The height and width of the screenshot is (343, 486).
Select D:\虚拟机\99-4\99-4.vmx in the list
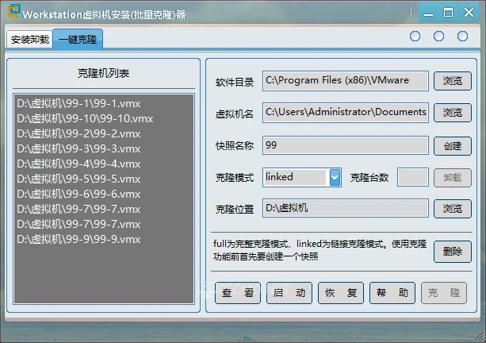point(104,164)
